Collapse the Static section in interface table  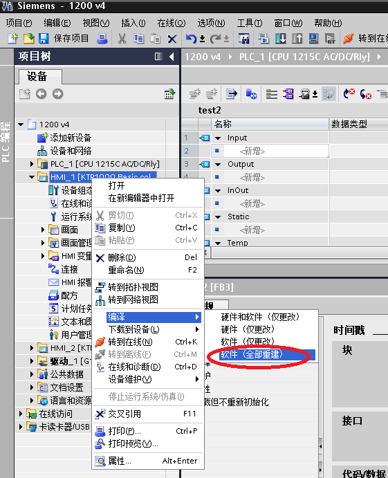point(218,217)
